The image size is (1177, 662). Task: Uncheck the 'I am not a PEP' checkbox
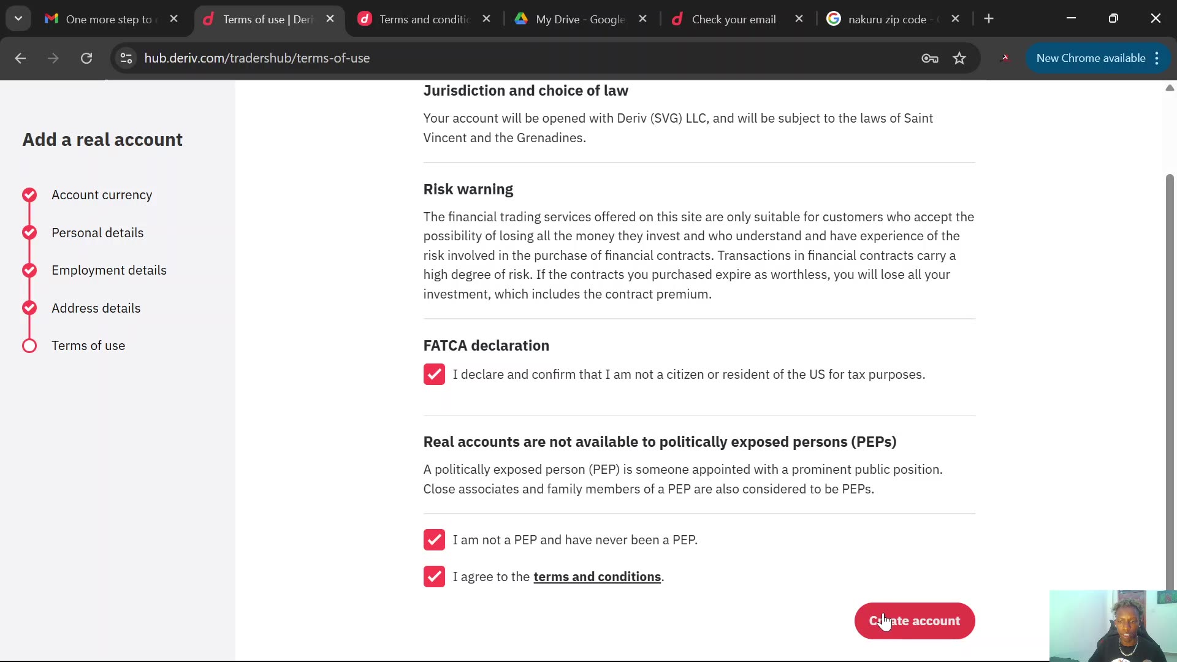pos(434,539)
